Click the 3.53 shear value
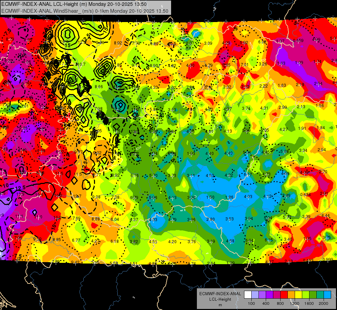 click(x=230, y=219)
